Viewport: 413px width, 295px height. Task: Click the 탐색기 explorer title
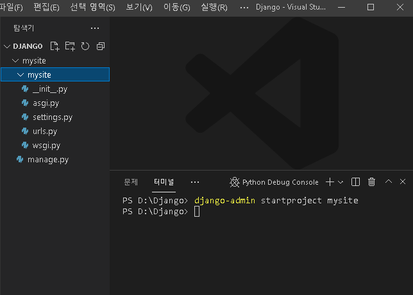tap(24, 28)
